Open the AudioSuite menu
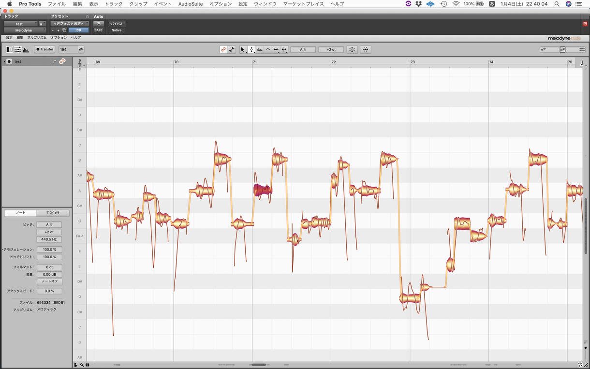Screen dimensions: 590x369 191,4
